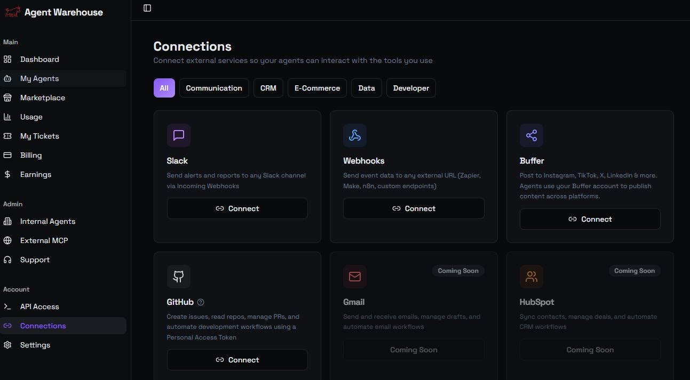
Task: Click the GitHub Personal Access Token description
Action: pos(233,327)
